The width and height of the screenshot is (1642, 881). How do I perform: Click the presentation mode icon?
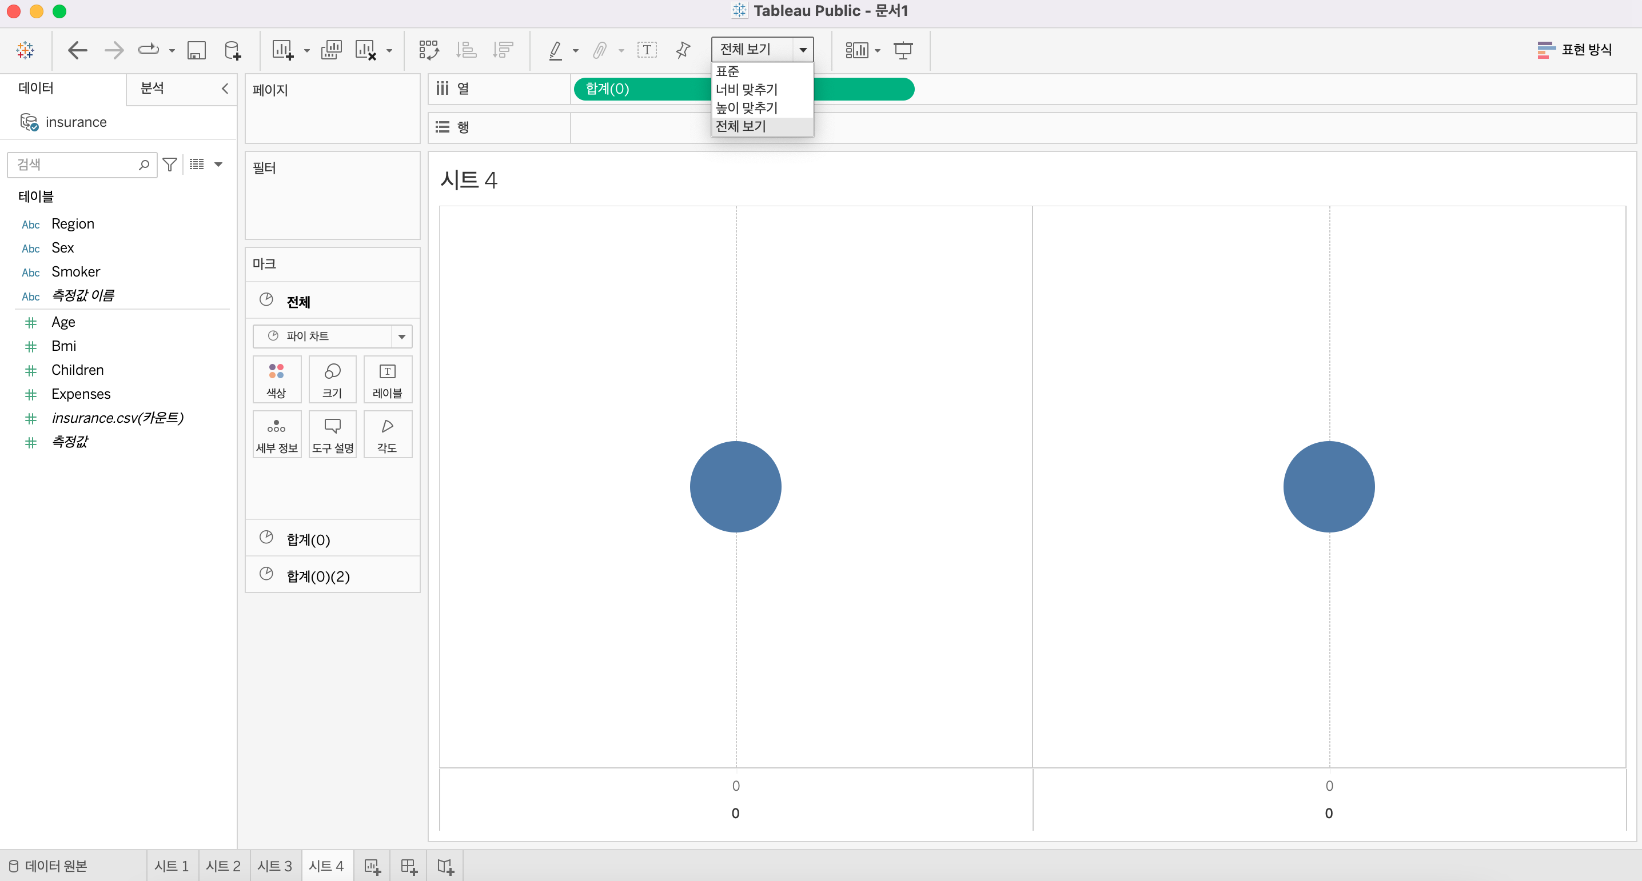tap(903, 50)
